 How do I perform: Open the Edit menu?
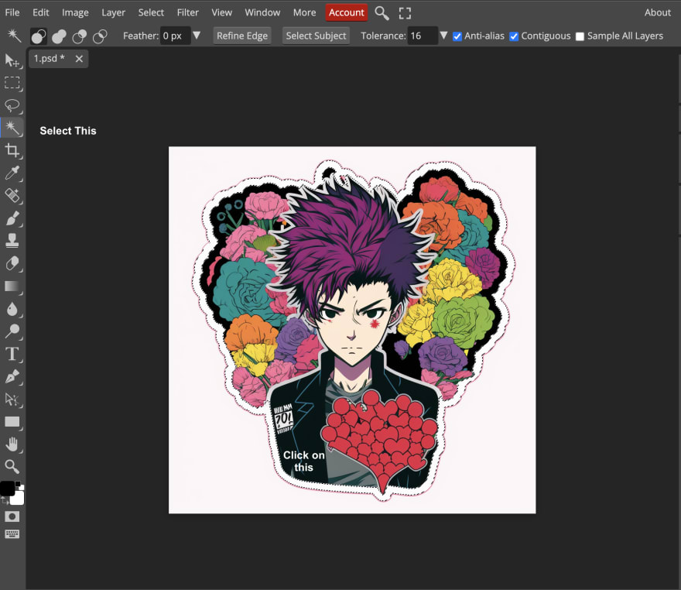click(x=41, y=12)
